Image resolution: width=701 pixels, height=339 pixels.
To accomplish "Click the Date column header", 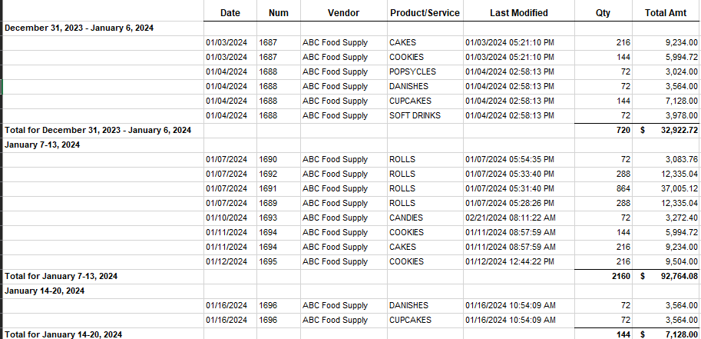I will tap(230, 13).
